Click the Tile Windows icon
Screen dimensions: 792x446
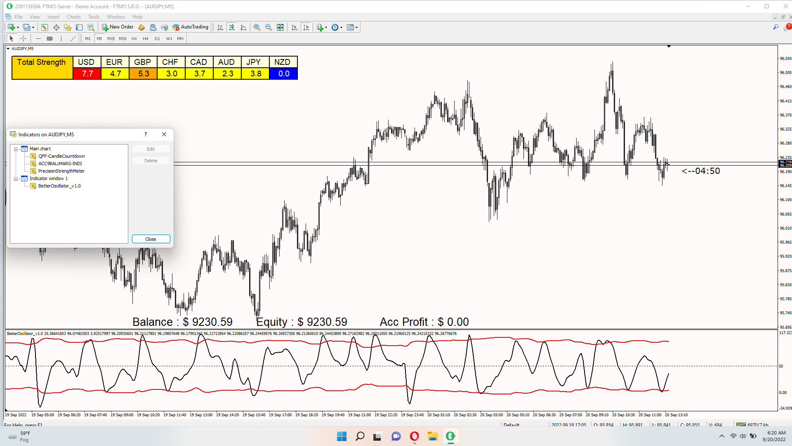[280, 27]
